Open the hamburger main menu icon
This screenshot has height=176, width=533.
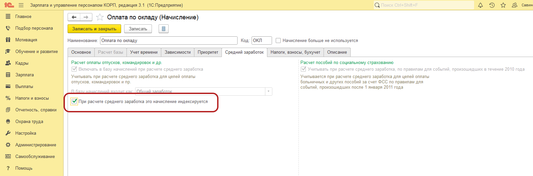(x=21, y=5)
